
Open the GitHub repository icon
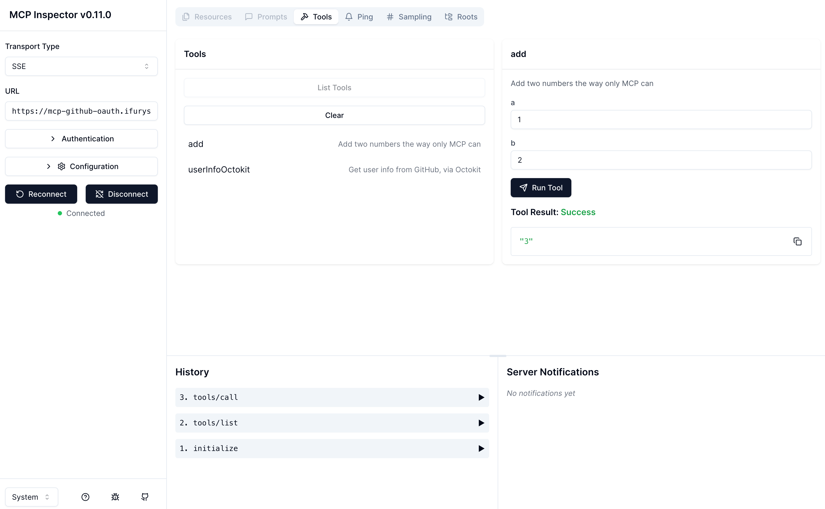145,497
